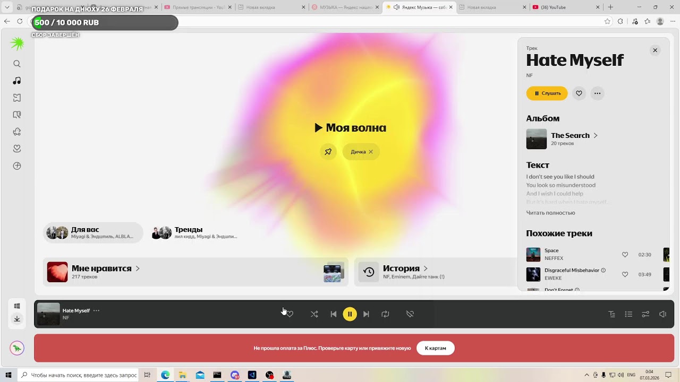Bookmark this page with the star
This screenshot has height=382, width=680.
coord(607,21)
